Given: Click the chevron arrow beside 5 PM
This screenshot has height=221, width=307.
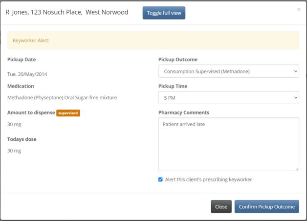Looking at the screenshot, I should (294, 98).
